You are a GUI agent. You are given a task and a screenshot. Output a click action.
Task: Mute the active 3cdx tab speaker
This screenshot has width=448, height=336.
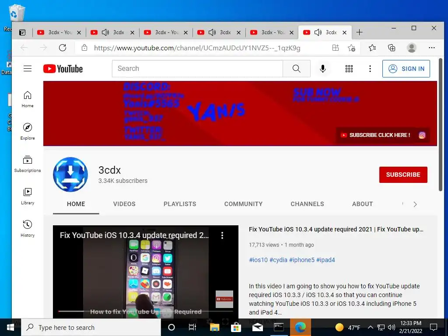click(318, 32)
